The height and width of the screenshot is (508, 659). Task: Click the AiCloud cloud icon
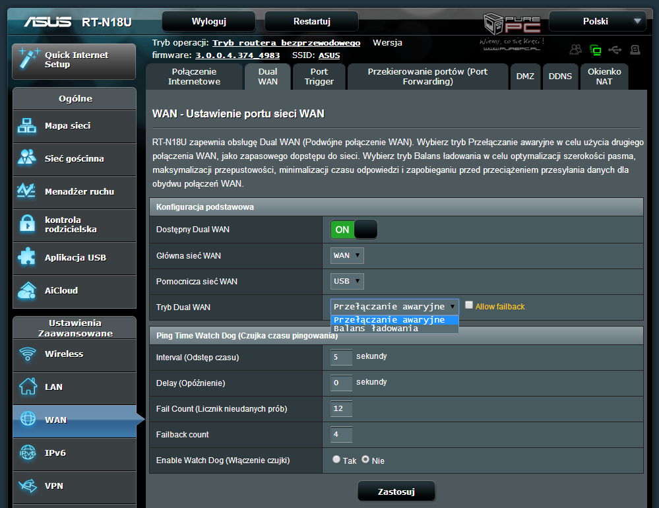coord(27,290)
